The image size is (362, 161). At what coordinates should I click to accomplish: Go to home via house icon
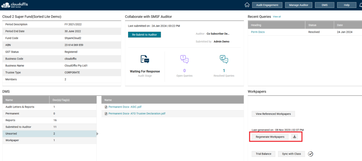247,5
